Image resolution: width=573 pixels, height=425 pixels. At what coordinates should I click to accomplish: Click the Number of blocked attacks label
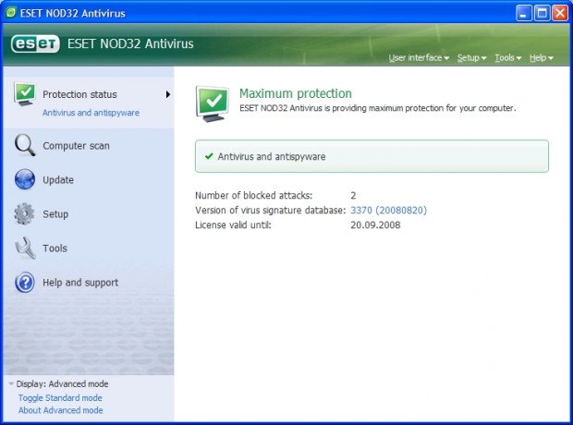(x=253, y=196)
